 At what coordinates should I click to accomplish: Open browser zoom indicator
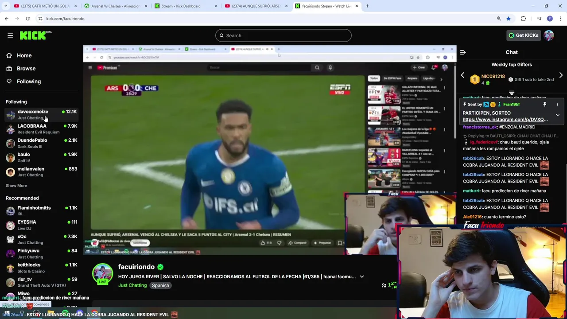coord(499,19)
